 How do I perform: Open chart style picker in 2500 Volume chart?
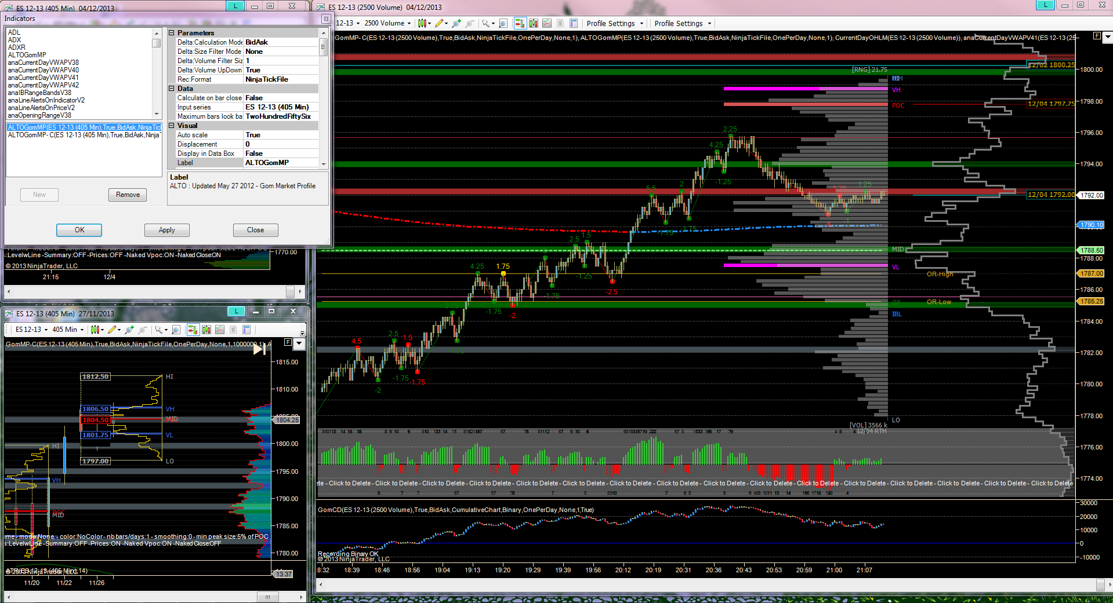[424, 23]
